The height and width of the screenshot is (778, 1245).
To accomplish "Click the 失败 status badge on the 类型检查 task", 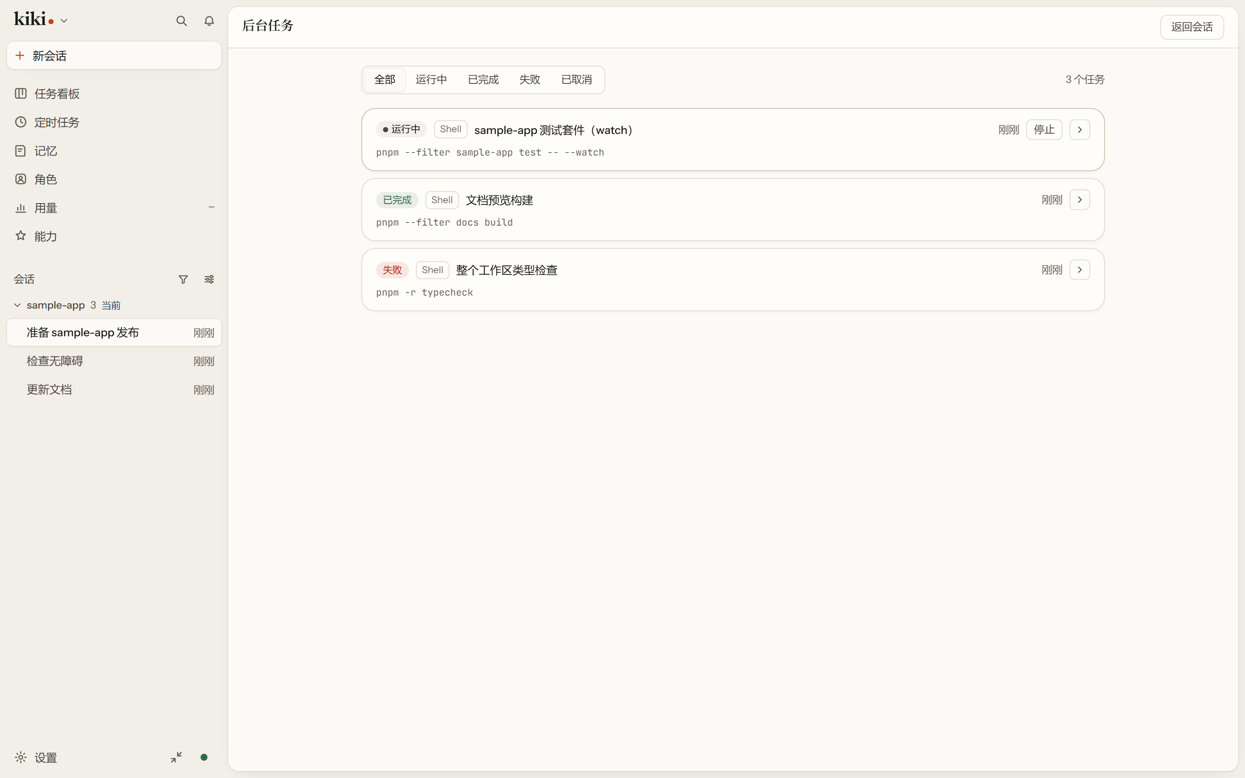I will click(x=392, y=270).
